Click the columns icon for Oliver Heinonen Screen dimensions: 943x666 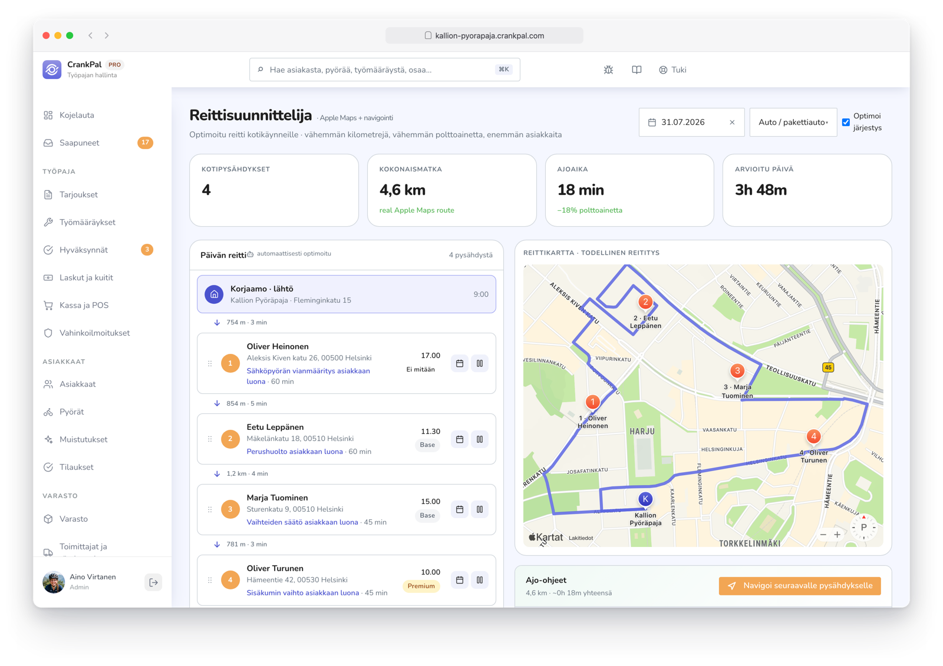pos(480,364)
